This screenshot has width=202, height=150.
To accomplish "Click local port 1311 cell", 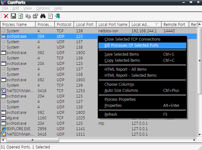I will coord(80,134).
